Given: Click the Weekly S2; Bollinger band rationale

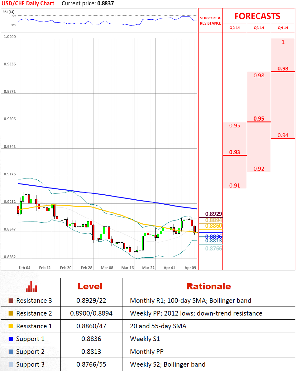Looking at the screenshot, I should click(168, 364).
